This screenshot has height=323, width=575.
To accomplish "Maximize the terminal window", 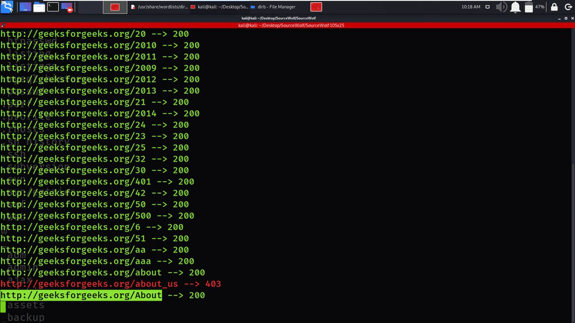I will point(566,18).
